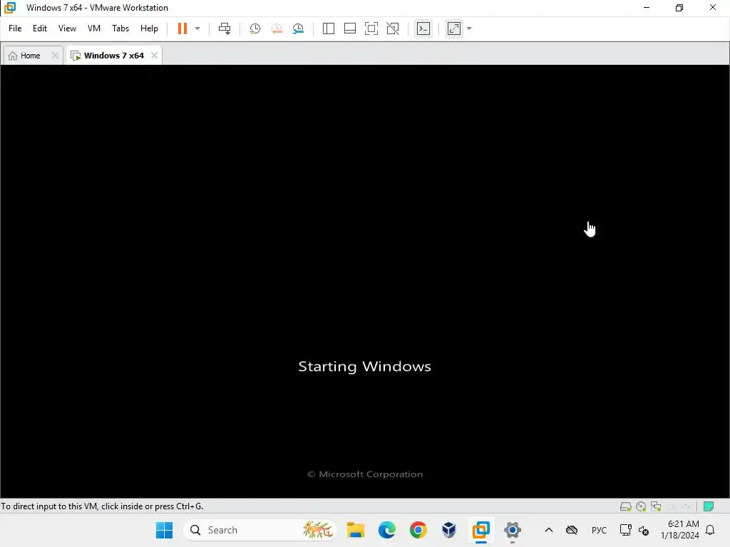Open Settings from the taskbar
Screen dimensions: 730x547
[512, 530]
